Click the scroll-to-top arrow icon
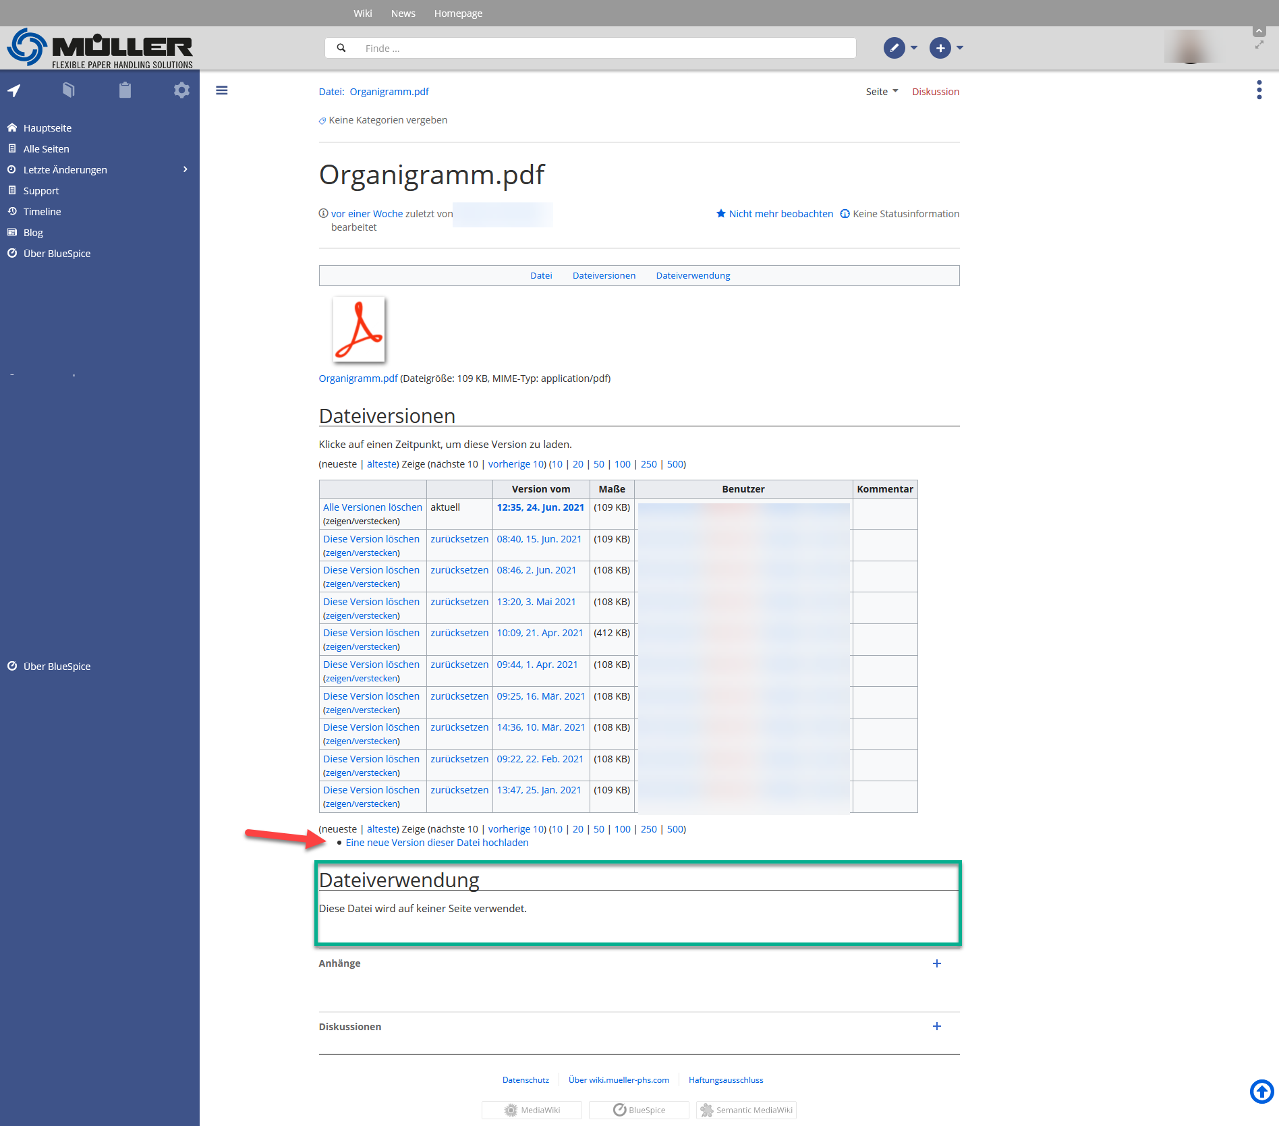This screenshot has height=1126, width=1279. coord(1261,1091)
